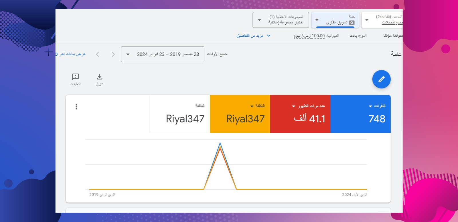Click الربع الرابع 2019 axis label

pyautogui.click(x=102, y=194)
